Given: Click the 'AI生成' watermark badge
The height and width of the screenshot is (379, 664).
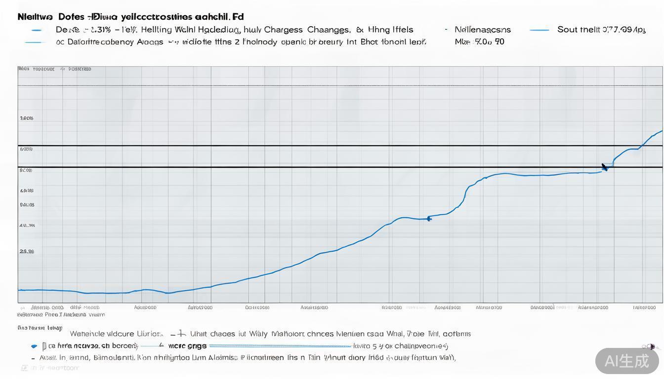Looking at the screenshot, I should 627,361.
